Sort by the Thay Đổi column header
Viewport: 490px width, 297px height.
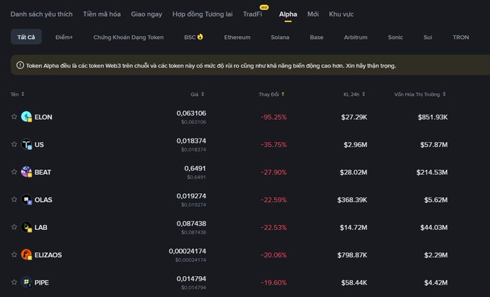(x=271, y=94)
